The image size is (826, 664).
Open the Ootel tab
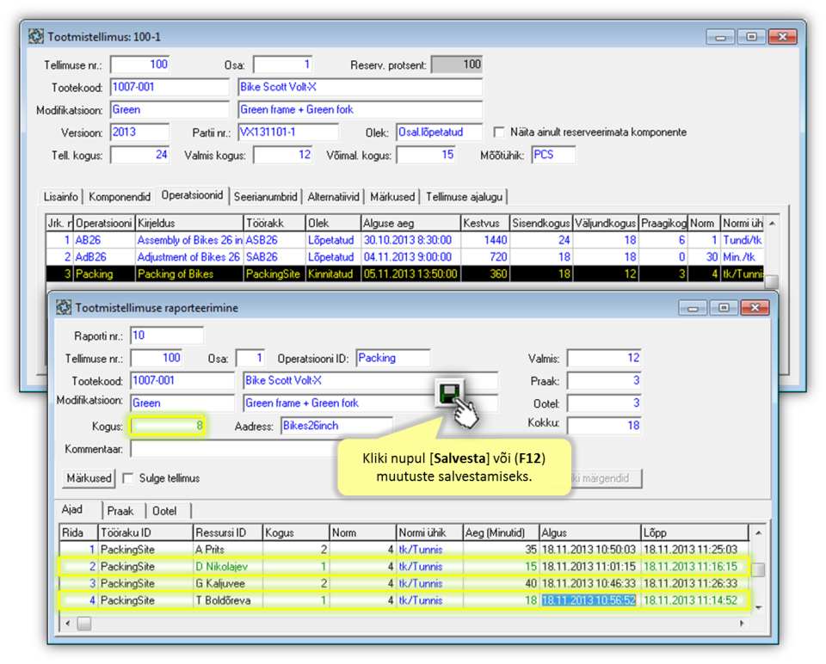click(x=164, y=511)
